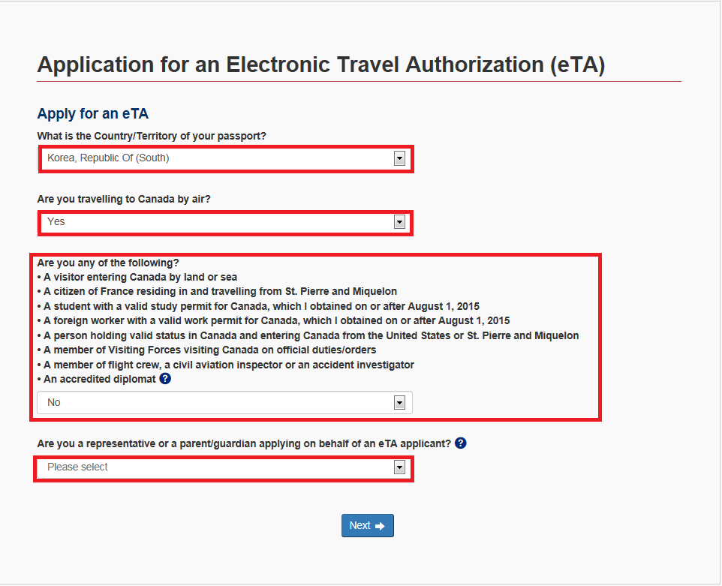Click the visitor entering by land or sea line
The height and width of the screenshot is (586, 722).
pyautogui.click(x=137, y=277)
